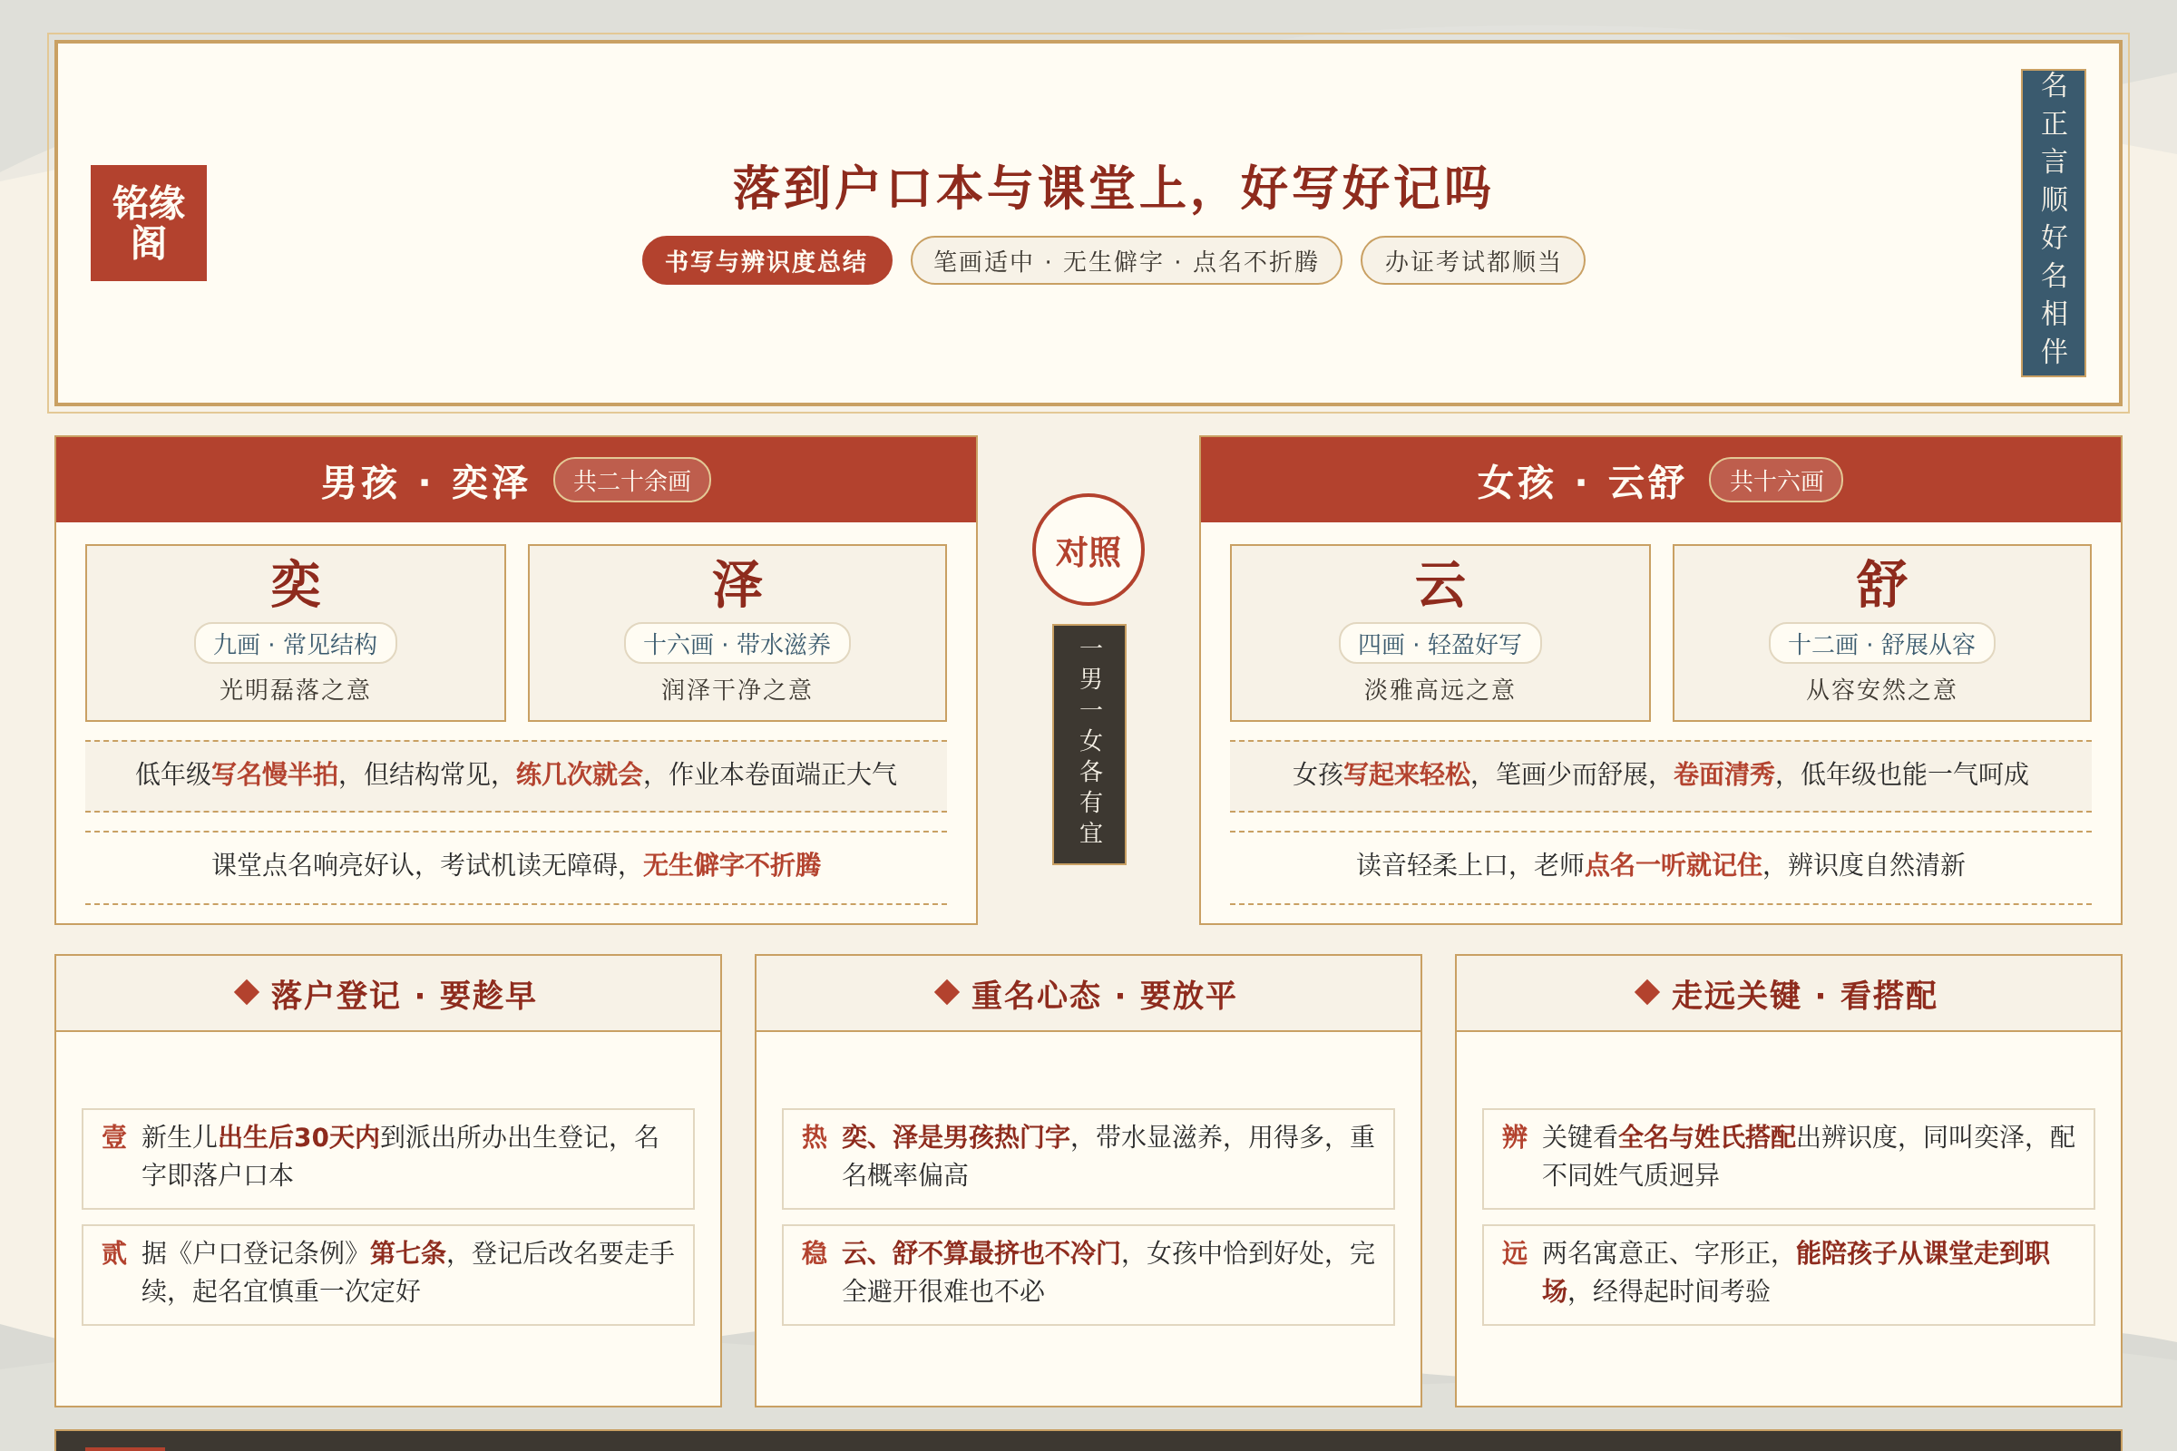This screenshot has height=1451, width=2177.
Task: Click the diamond icon beside 走远关键
Action: pos(1646,992)
